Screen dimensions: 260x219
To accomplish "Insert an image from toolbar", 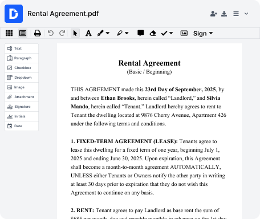I will pyautogui.click(x=184, y=33).
